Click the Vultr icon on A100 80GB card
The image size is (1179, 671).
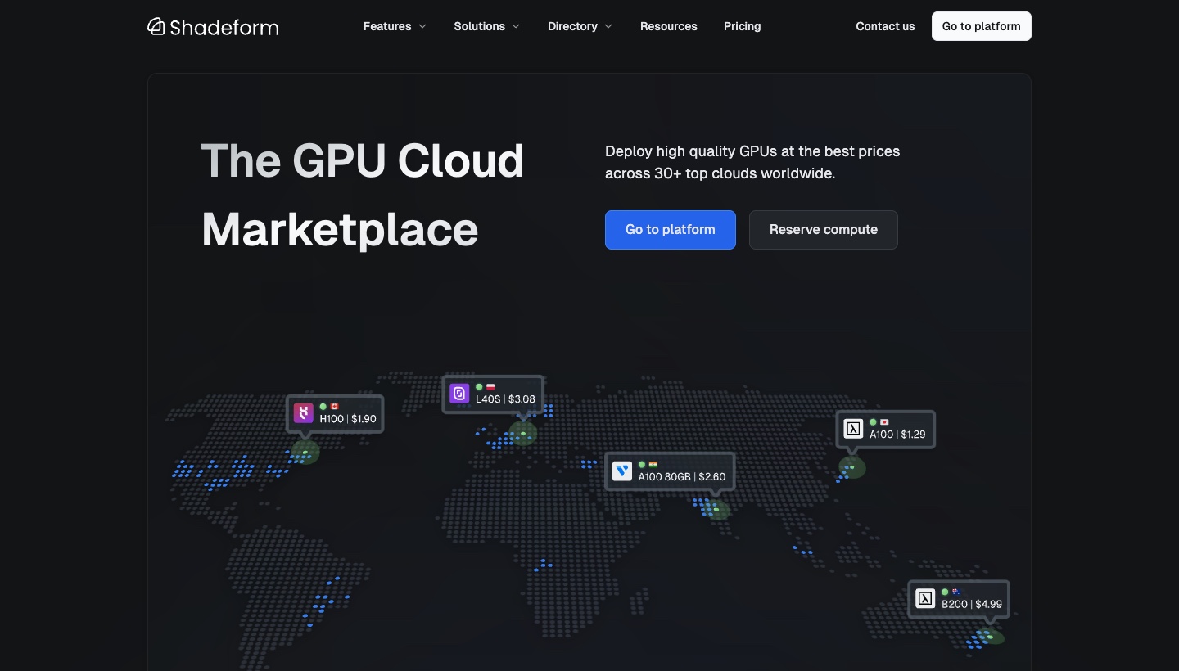point(622,471)
